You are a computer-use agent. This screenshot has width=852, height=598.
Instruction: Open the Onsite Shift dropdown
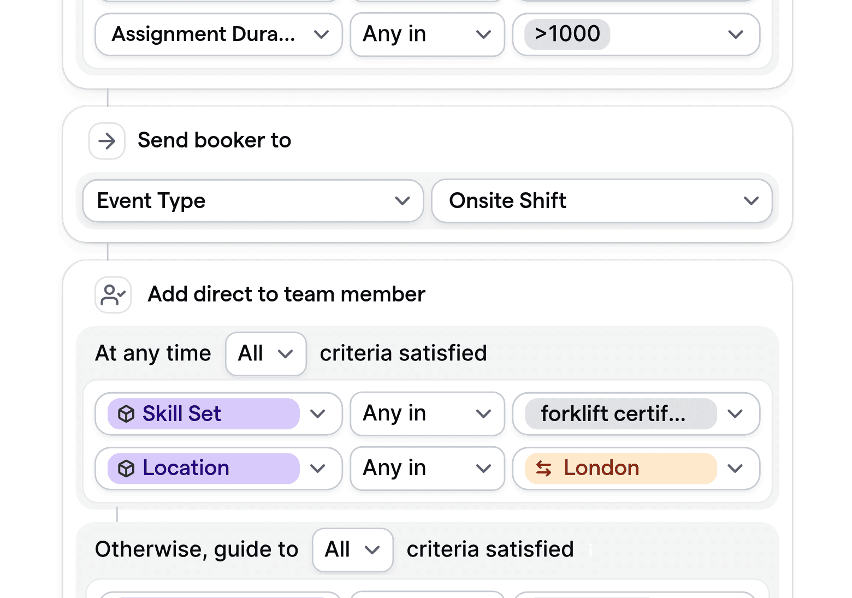point(601,201)
